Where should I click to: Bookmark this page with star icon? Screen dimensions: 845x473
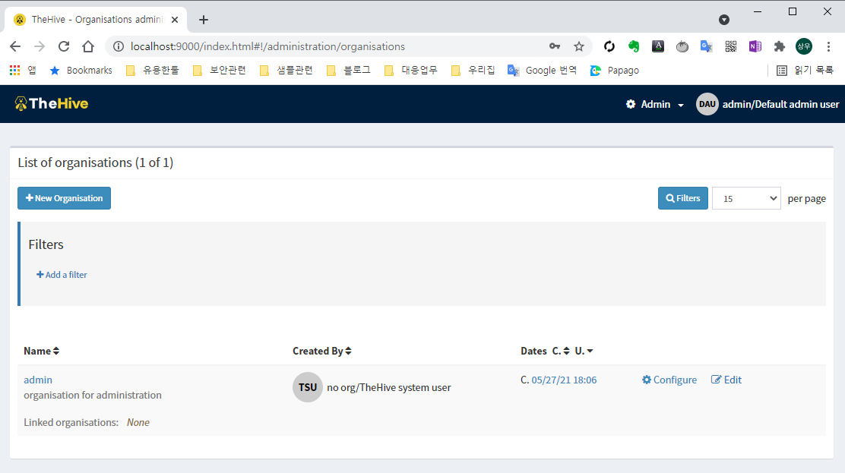pyautogui.click(x=579, y=46)
